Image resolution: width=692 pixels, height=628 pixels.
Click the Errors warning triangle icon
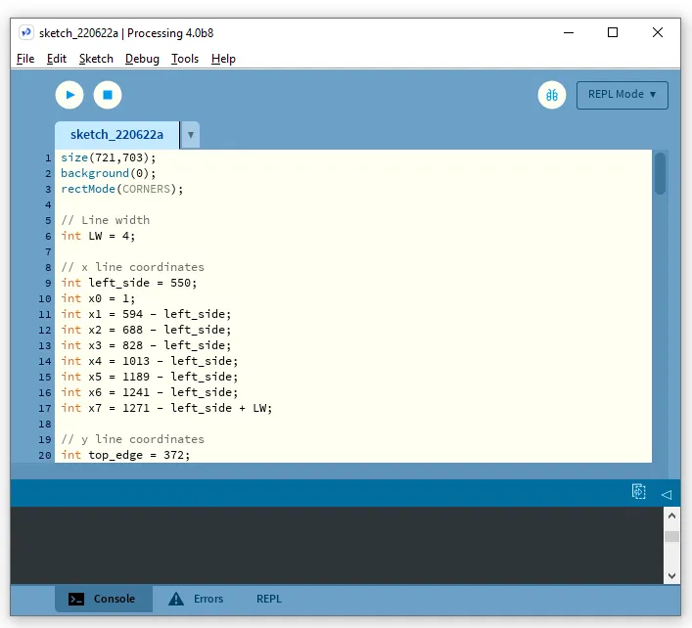(x=176, y=599)
